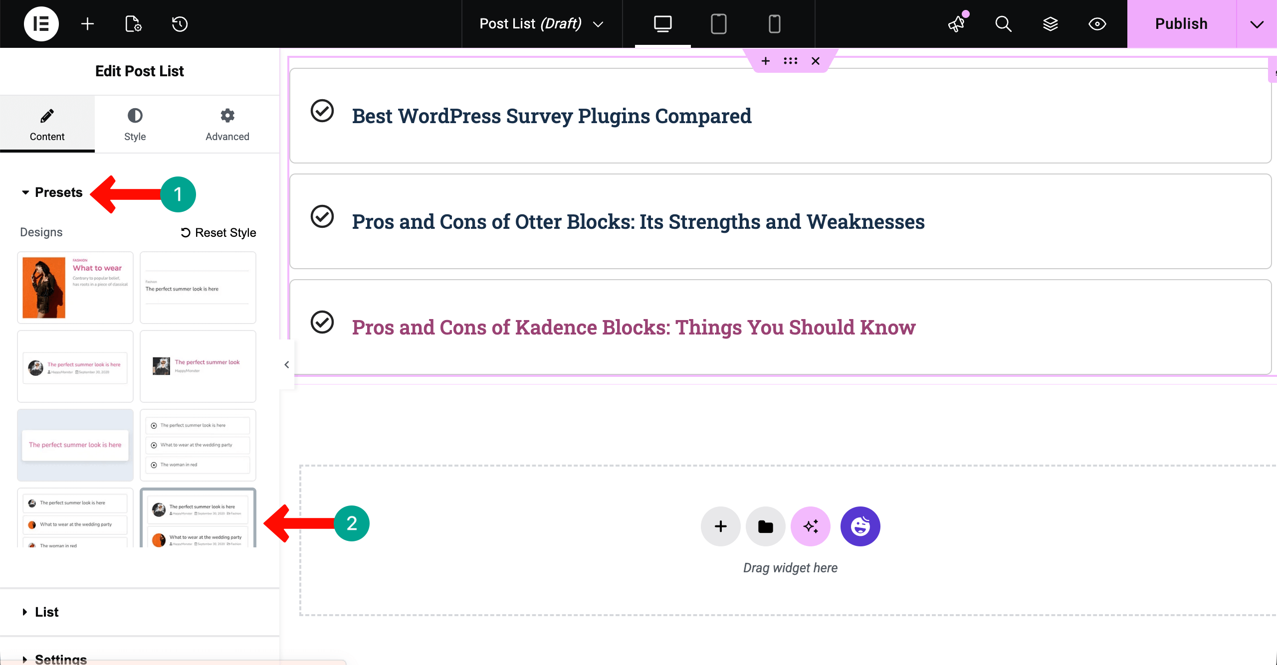The width and height of the screenshot is (1277, 665).
Task: Open the revision history icon
Action: click(x=180, y=24)
